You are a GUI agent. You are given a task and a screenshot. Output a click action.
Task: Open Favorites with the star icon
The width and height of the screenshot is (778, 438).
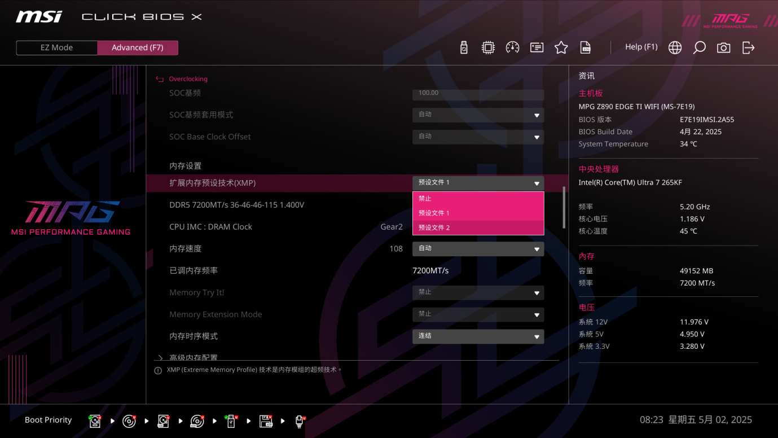point(561,47)
